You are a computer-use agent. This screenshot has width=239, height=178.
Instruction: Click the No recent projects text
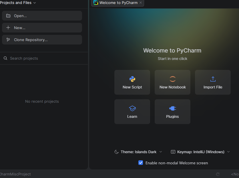[x=42, y=101]
